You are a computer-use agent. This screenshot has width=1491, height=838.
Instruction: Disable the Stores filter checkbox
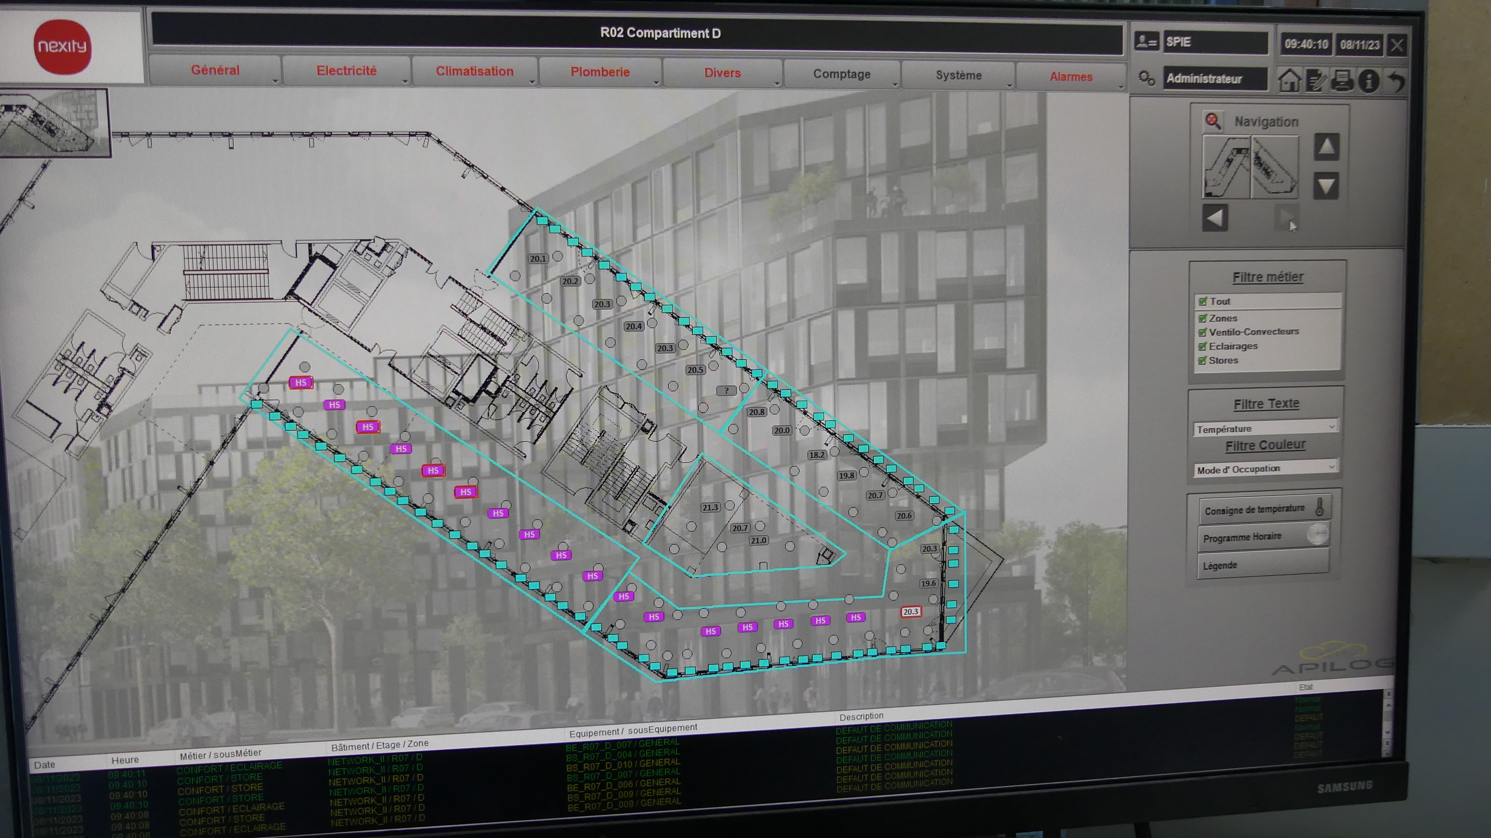pos(1202,360)
